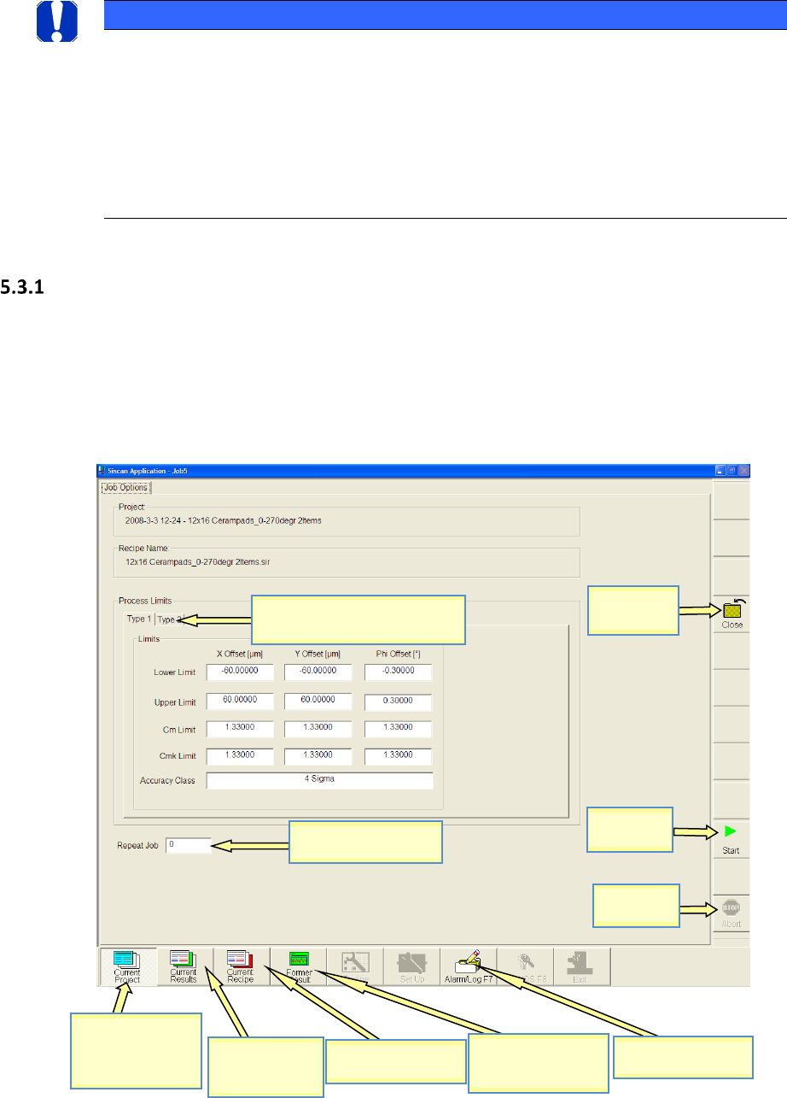Click the 'Accuracy Class' label

(x=167, y=781)
